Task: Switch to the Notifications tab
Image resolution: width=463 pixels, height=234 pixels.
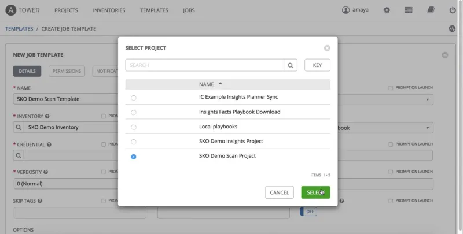Action: 105,71
